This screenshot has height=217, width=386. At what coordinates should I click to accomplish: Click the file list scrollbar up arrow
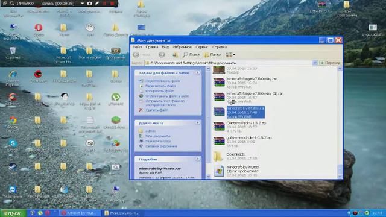[x=340, y=69]
